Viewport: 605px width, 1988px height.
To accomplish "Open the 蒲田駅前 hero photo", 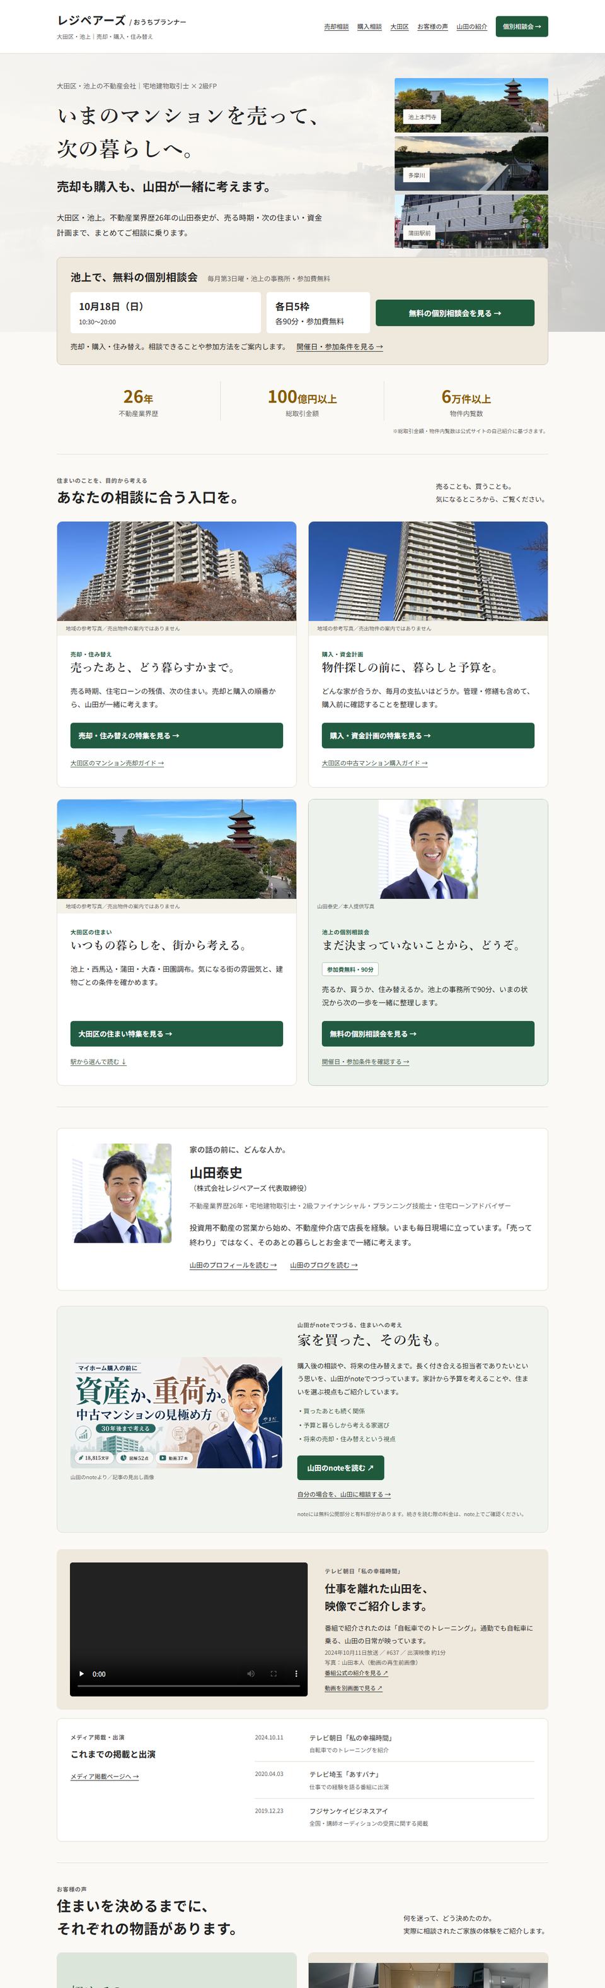I will pos(471,221).
